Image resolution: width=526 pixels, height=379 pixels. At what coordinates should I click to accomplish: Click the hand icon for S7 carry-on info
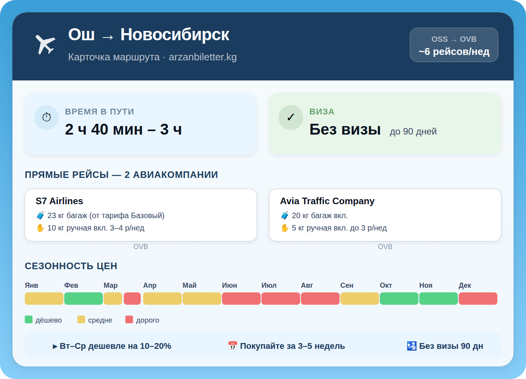coord(40,228)
